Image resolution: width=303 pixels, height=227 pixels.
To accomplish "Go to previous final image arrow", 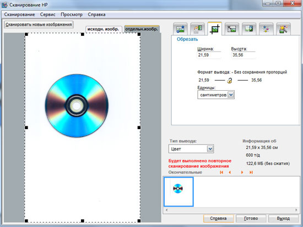I will (x=230, y=172).
